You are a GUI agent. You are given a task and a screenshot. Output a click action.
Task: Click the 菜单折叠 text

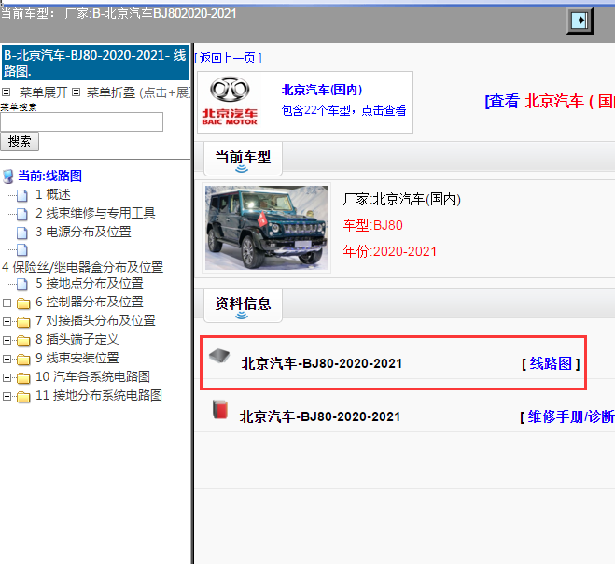[x=111, y=92]
